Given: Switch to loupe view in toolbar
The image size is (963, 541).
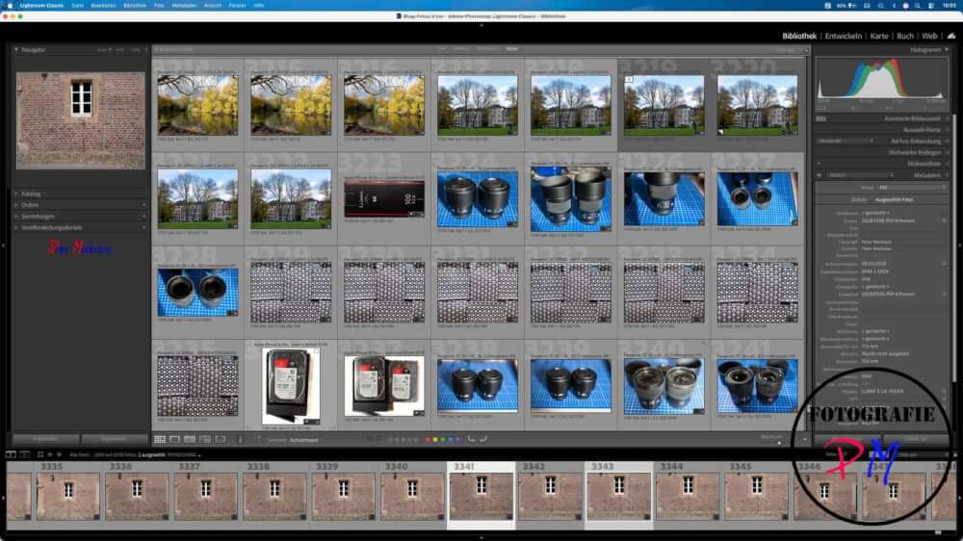Looking at the screenshot, I should point(174,439).
